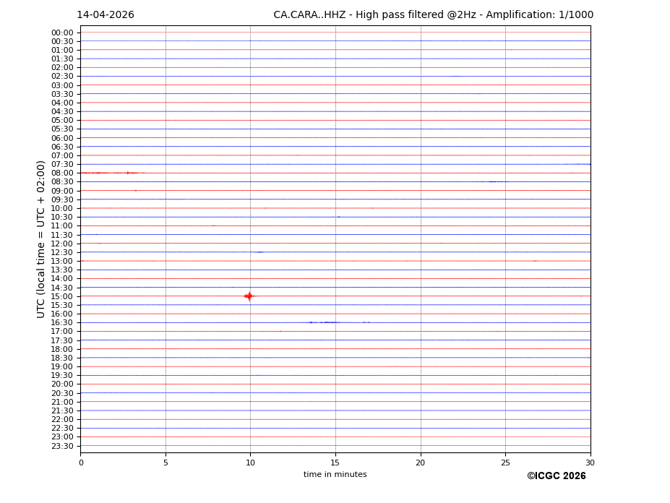Click the ©ICGC 2026 copyright text

click(x=556, y=476)
